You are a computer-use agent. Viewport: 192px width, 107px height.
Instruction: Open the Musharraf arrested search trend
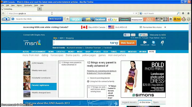pos(74,48)
